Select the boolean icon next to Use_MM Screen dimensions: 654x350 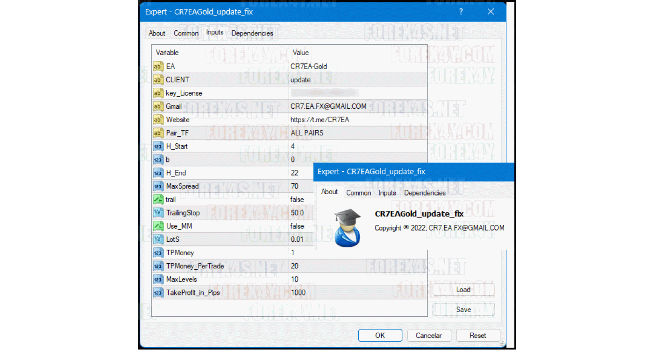(x=158, y=226)
